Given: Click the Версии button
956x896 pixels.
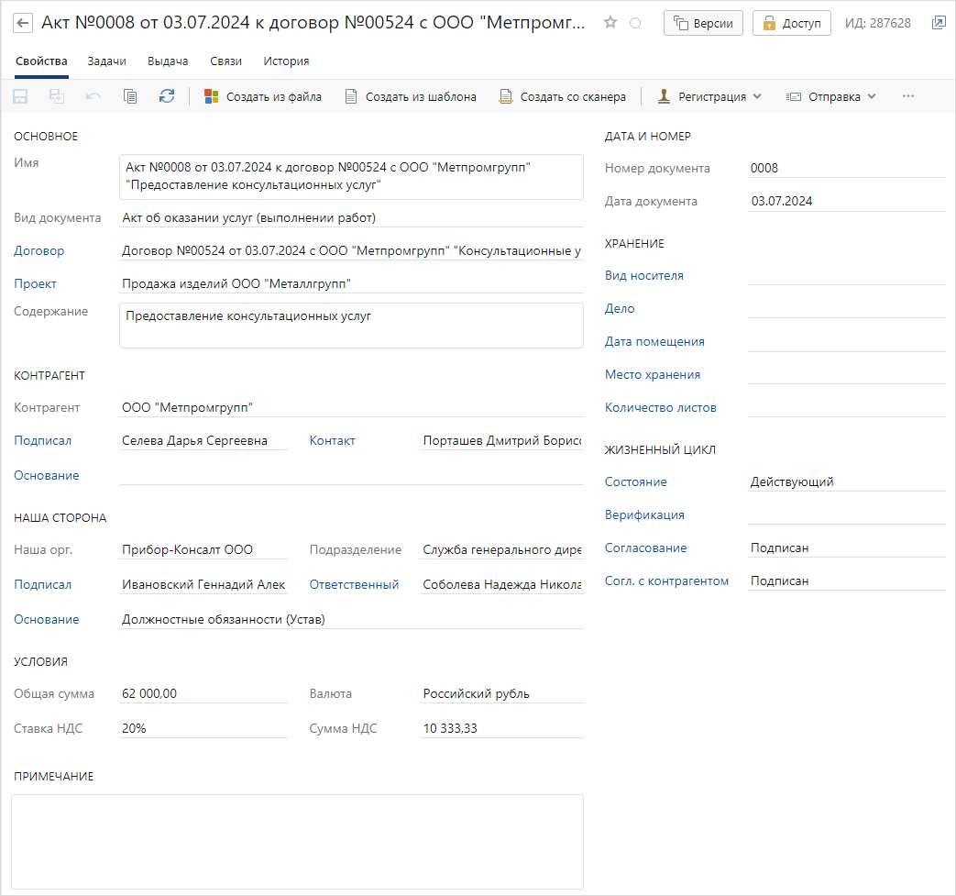Looking at the screenshot, I should click(704, 23).
